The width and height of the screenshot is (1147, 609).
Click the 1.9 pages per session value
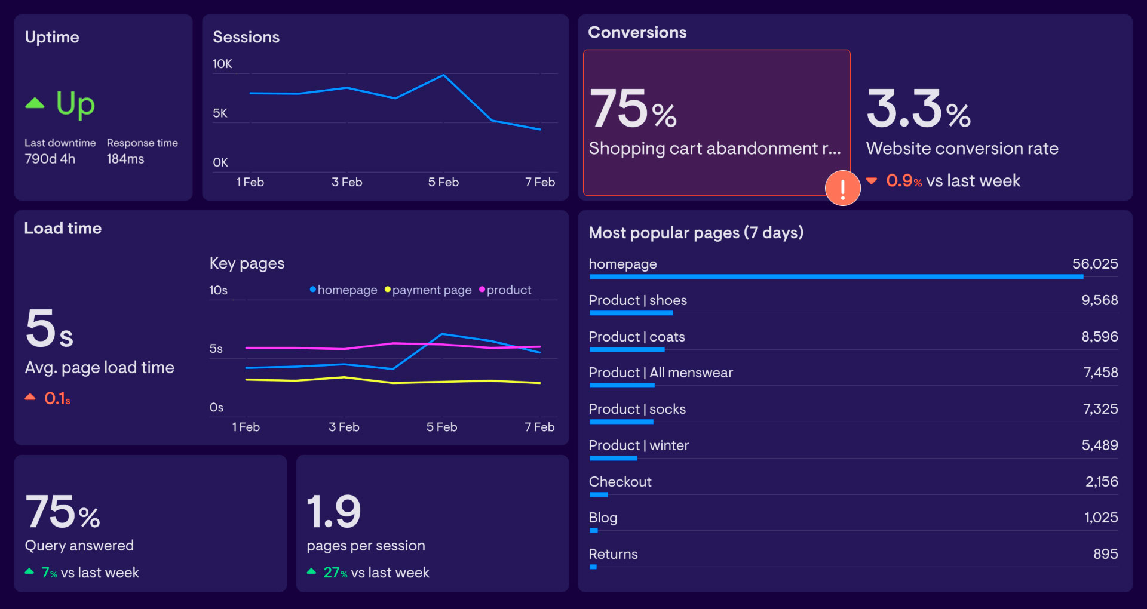pyautogui.click(x=334, y=512)
